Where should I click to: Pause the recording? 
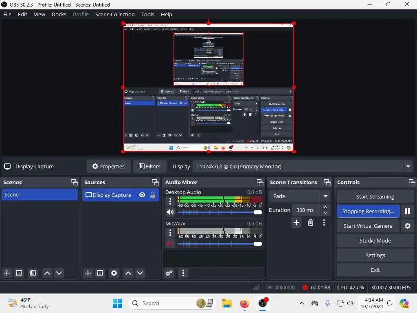tap(407, 211)
